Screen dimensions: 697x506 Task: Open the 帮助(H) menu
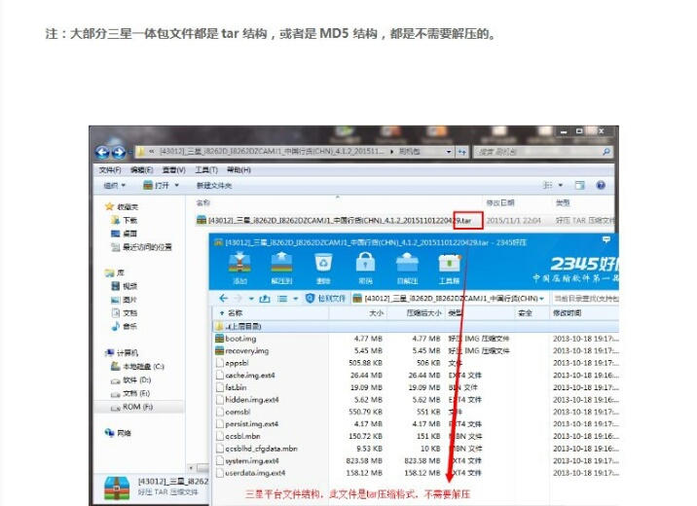(x=238, y=169)
